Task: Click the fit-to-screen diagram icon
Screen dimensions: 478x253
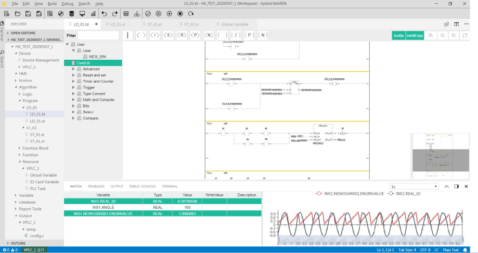Action: tap(465, 36)
